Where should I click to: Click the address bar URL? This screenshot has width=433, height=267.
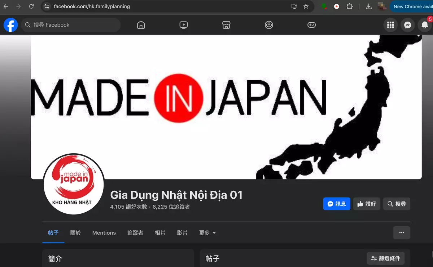click(x=92, y=6)
